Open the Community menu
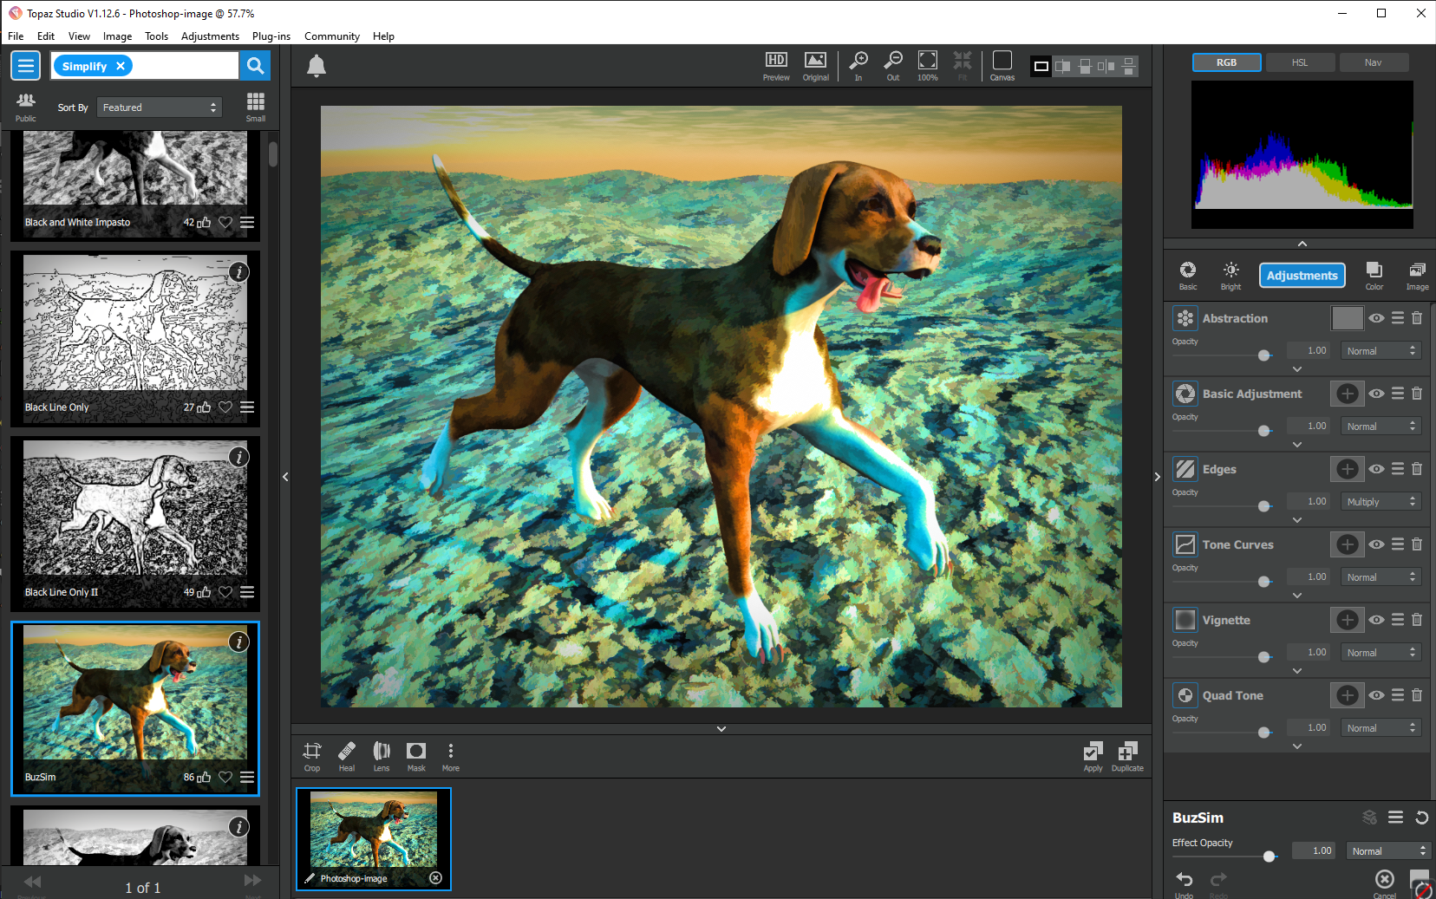Viewport: 1436px width, 899px height. (332, 36)
